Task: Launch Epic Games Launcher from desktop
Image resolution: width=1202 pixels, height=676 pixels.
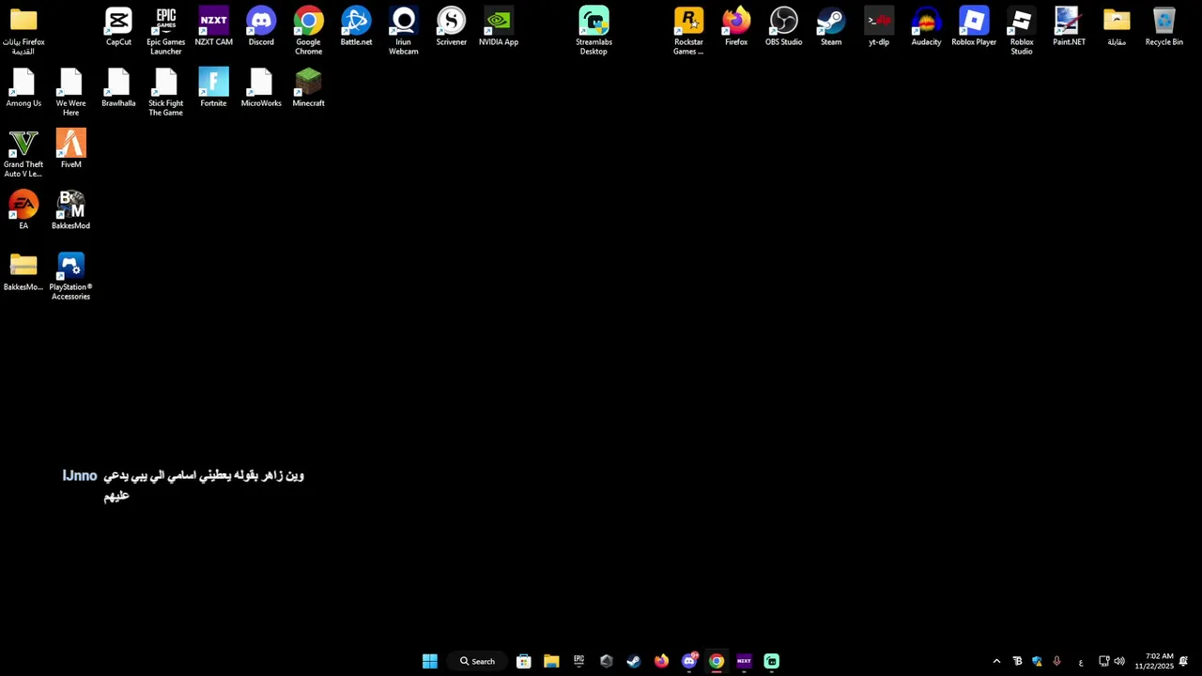Action: (x=166, y=32)
